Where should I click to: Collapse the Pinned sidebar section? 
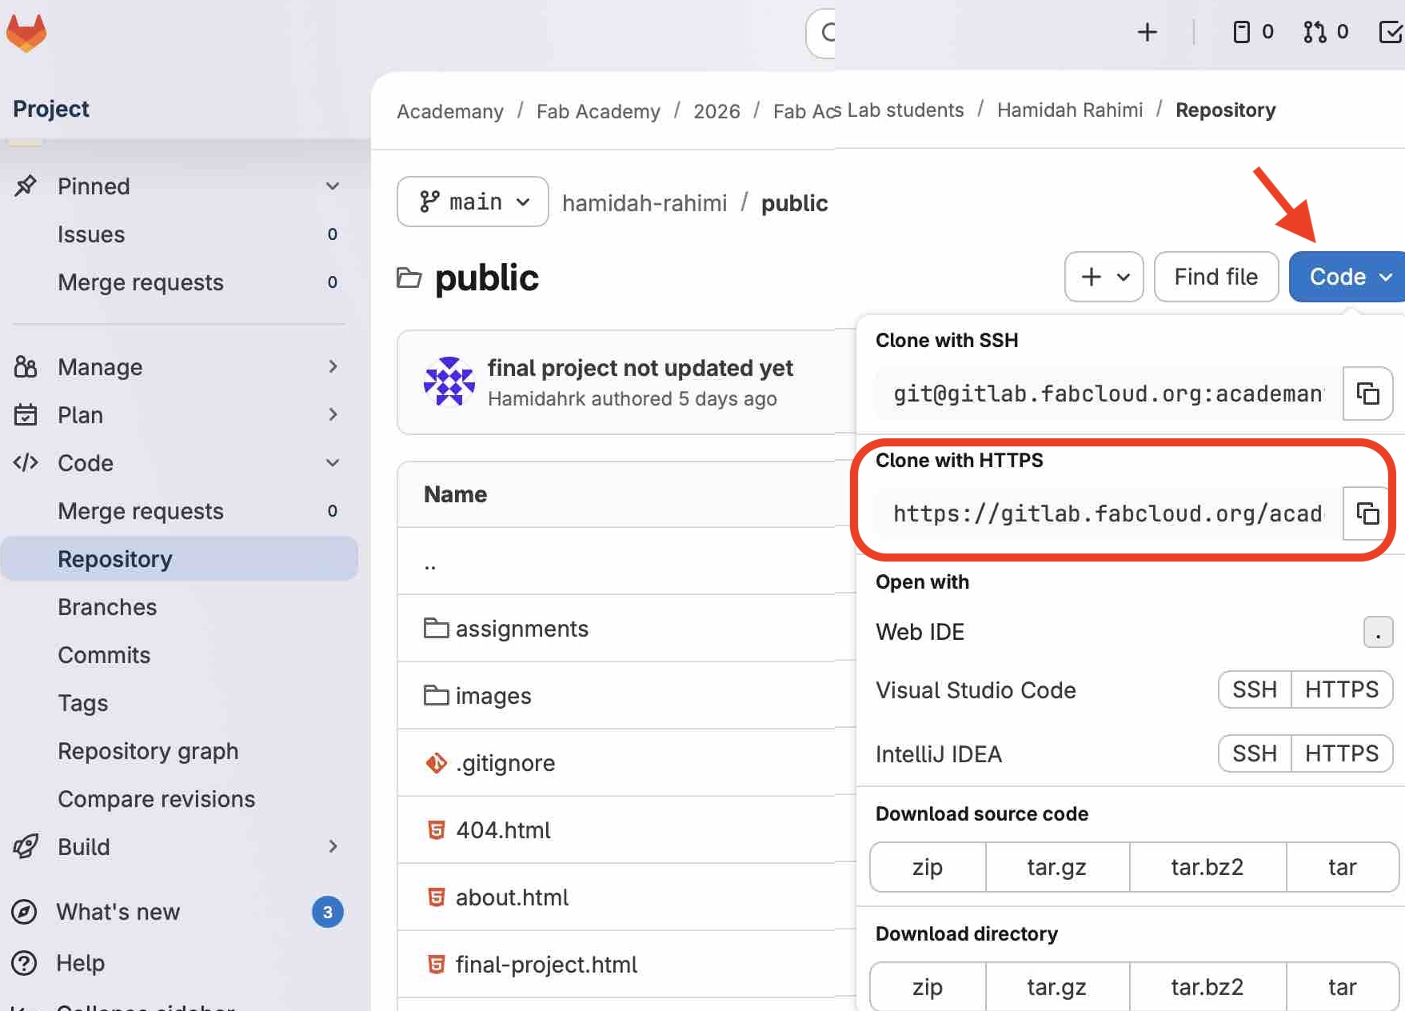pos(332,186)
